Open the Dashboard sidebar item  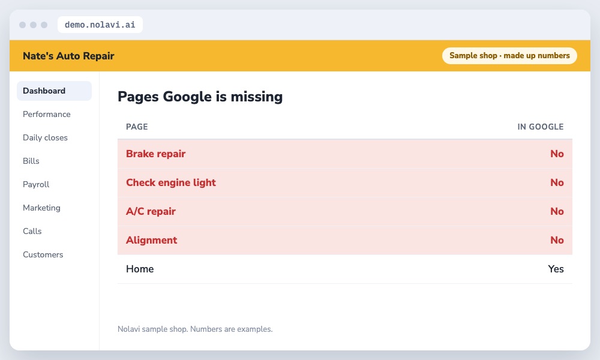point(54,91)
